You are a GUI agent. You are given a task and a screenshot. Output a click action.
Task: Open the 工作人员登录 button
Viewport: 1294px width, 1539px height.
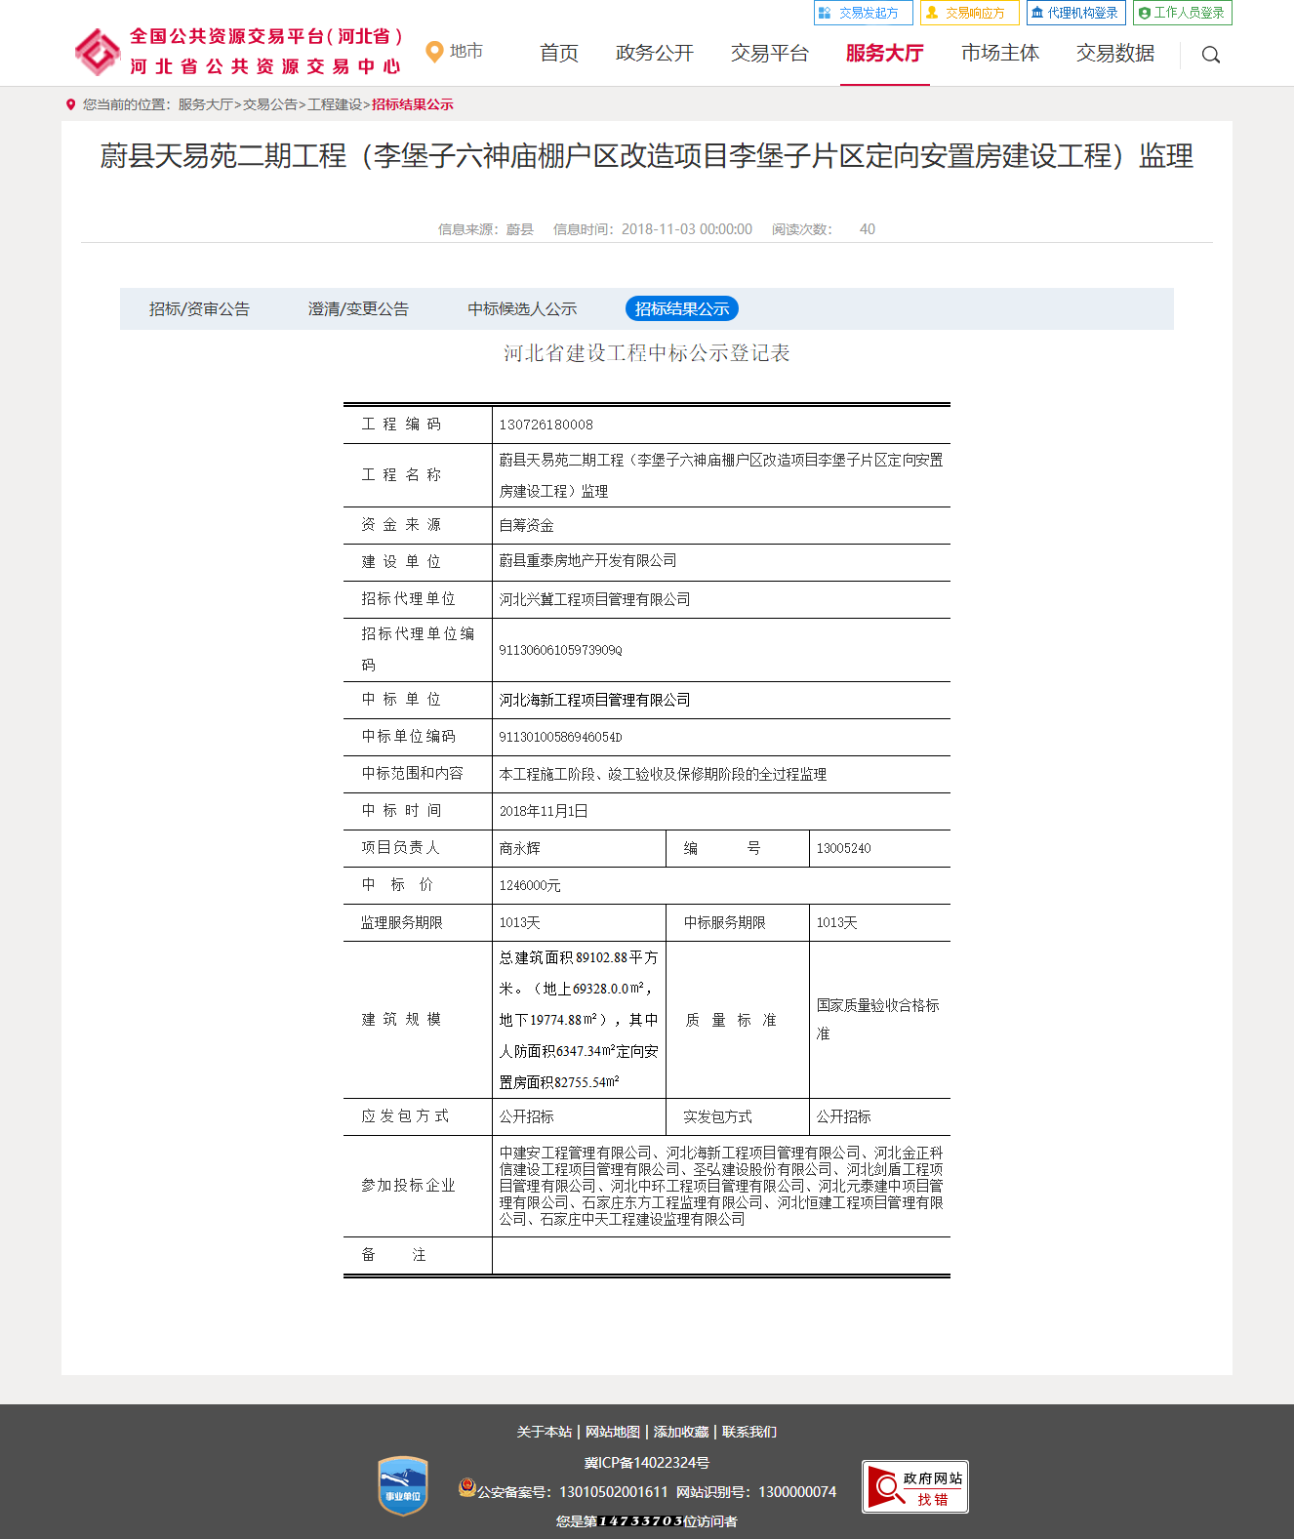1182,13
